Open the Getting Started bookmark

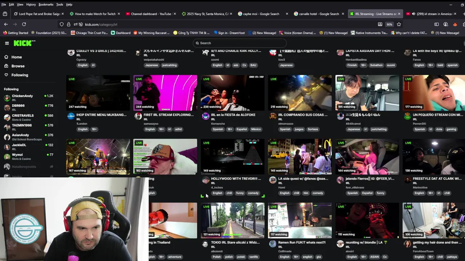click(16, 33)
